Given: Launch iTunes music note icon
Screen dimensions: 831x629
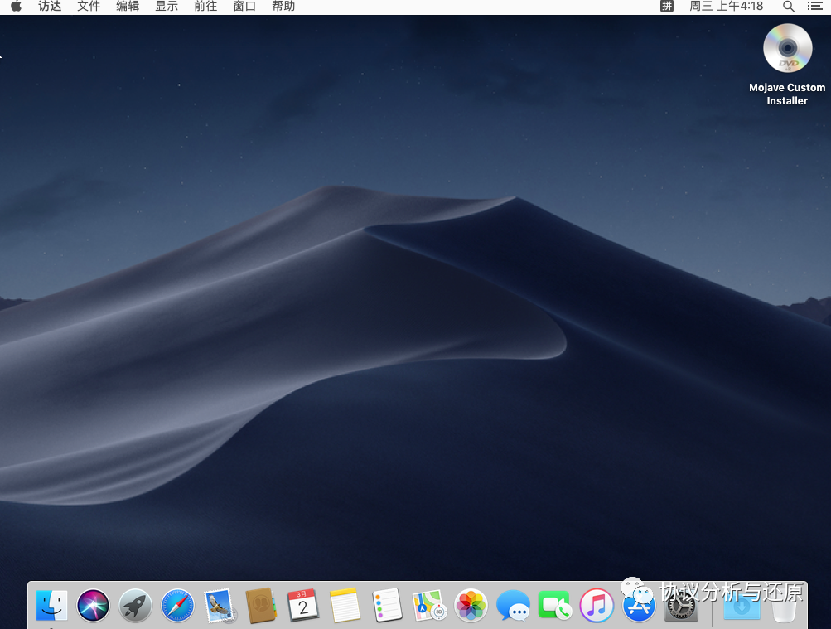Looking at the screenshot, I should click(x=597, y=605).
